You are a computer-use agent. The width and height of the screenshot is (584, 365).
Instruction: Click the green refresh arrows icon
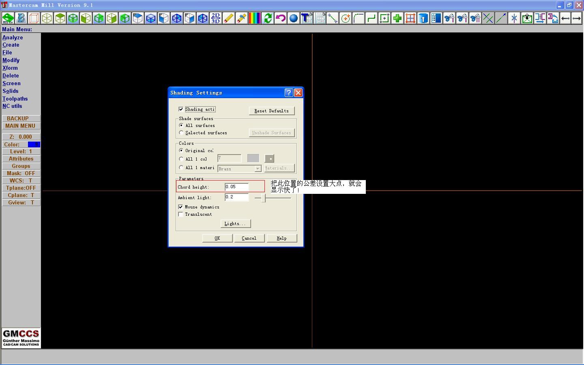pyautogui.click(x=268, y=18)
